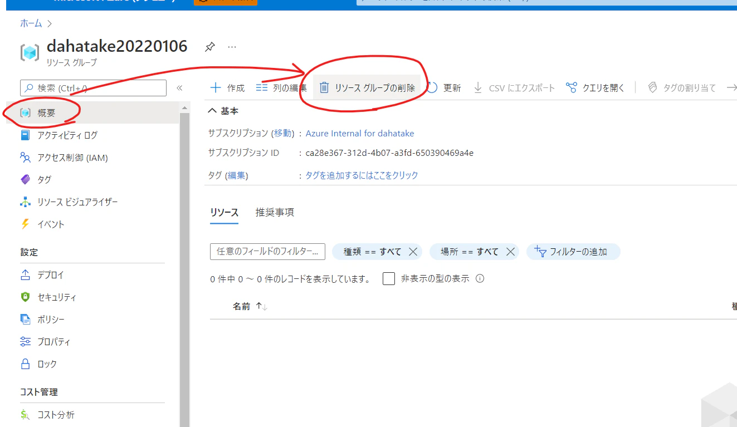Click the subscription ID text ca28e367-312d-4b07-a3fd-650390469a4e
This screenshot has width=737, height=427.
point(389,153)
